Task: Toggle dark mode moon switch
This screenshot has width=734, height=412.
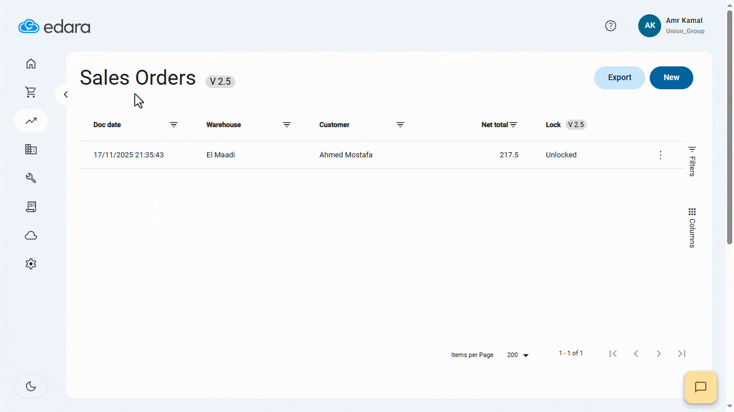Action: pos(31,386)
